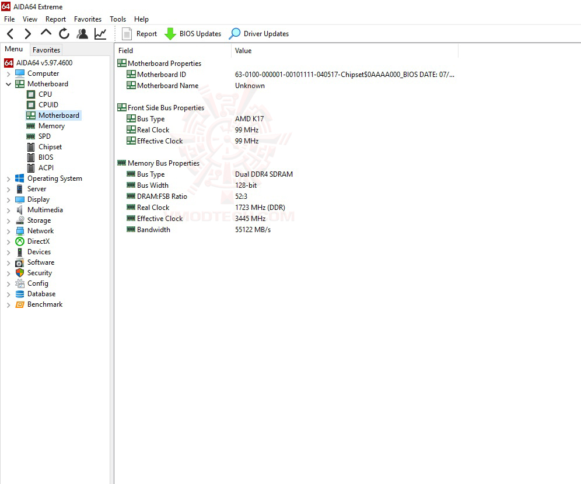Click the Report toolbar button label
Viewport: 581px width, 484px height.
pyautogui.click(x=147, y=34)
